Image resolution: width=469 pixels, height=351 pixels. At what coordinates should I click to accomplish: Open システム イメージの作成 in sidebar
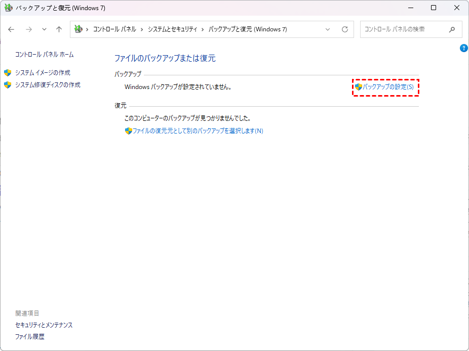point(43,73)
